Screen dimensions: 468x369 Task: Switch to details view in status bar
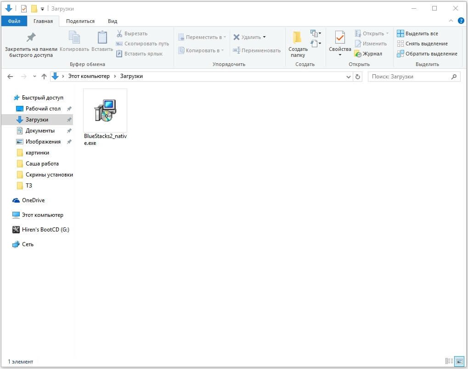(x=449, y=362)
